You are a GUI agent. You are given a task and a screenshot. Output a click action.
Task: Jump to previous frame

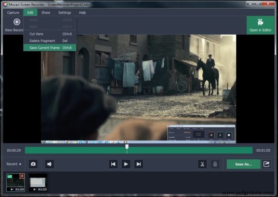(113, 164)
